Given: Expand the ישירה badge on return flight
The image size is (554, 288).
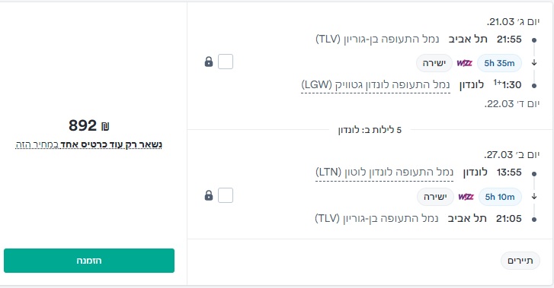Looking at the screenshot, I should 435,197.
